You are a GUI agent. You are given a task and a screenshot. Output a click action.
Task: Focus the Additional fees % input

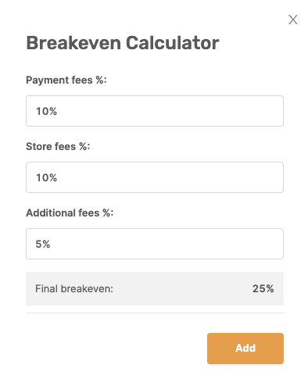(x=155, y=244)
